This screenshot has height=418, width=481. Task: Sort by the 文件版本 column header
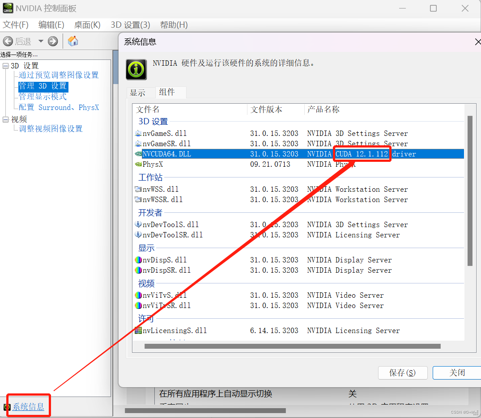pos(276,110)
